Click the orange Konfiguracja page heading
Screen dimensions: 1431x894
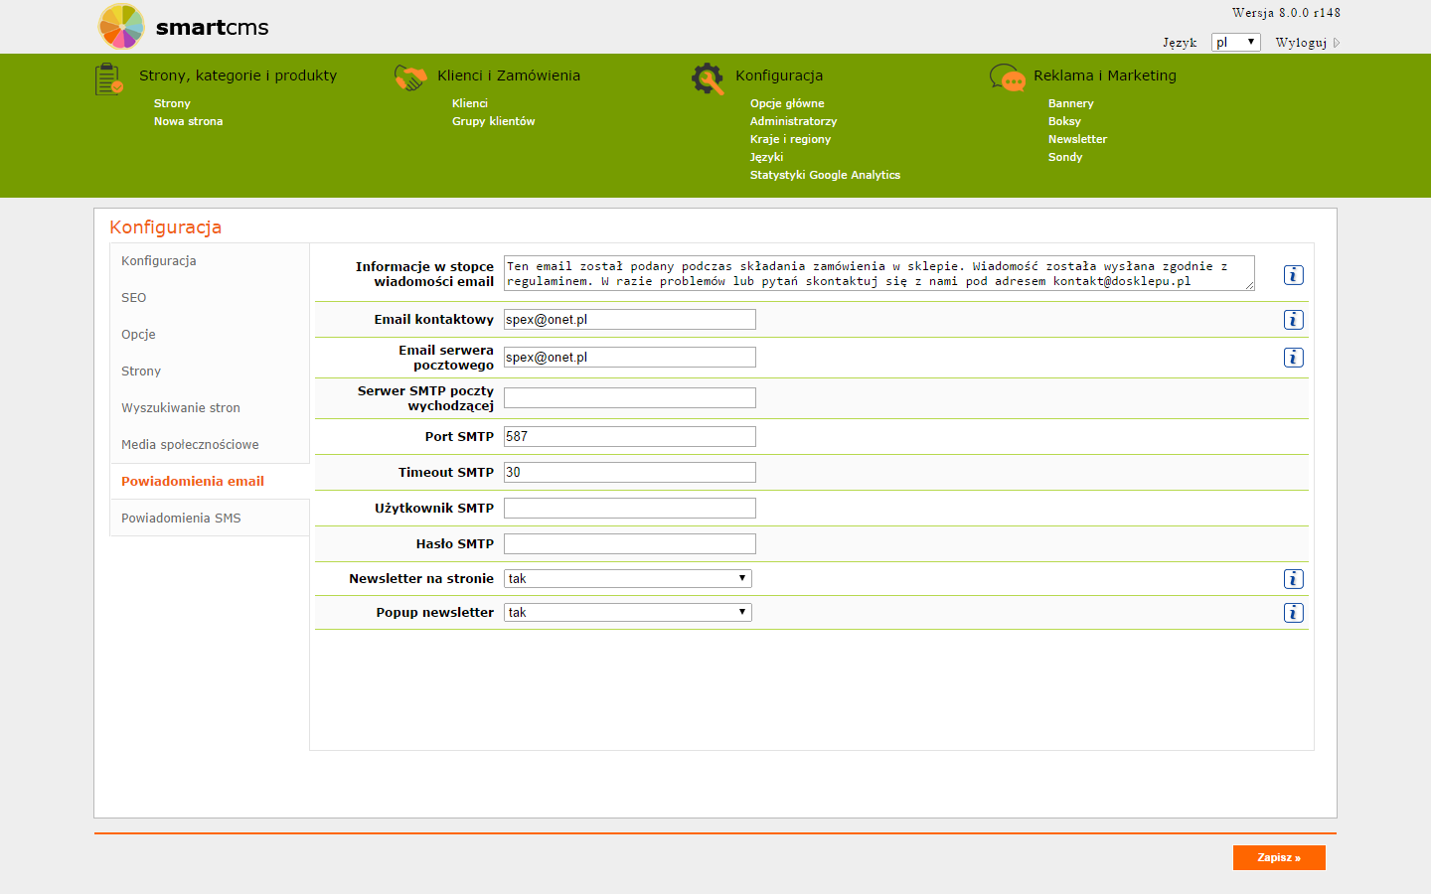point(165,227)
